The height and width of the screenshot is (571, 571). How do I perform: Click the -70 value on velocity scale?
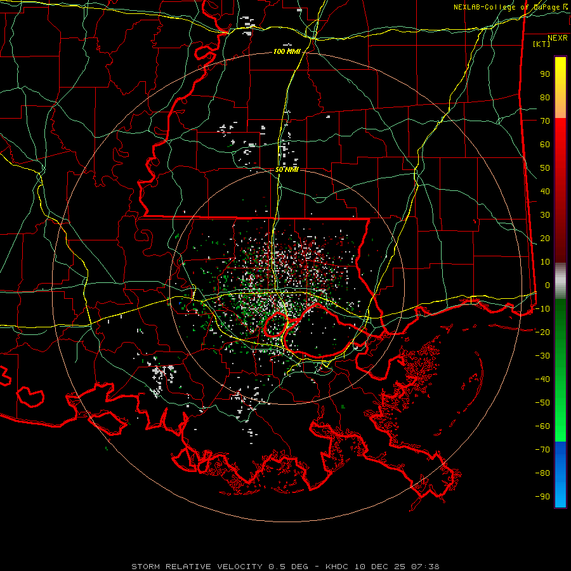click(x=542, y=450)
